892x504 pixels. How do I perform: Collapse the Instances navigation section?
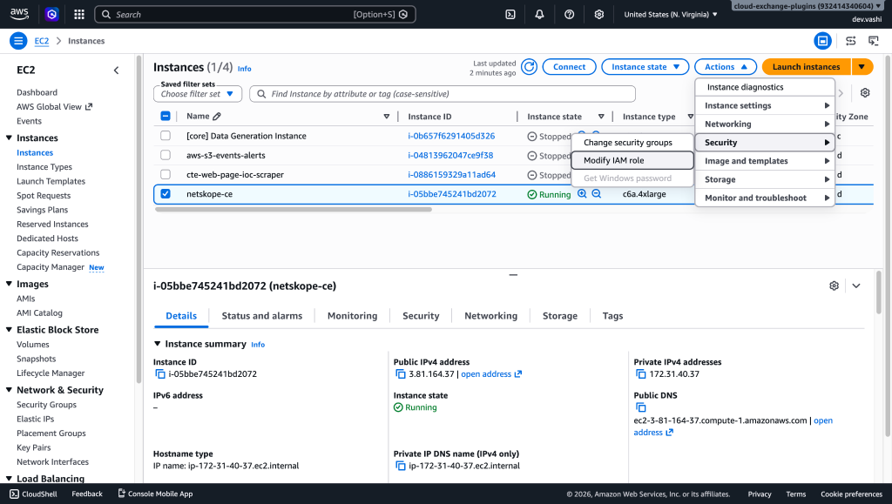click(x=9, y=138)
